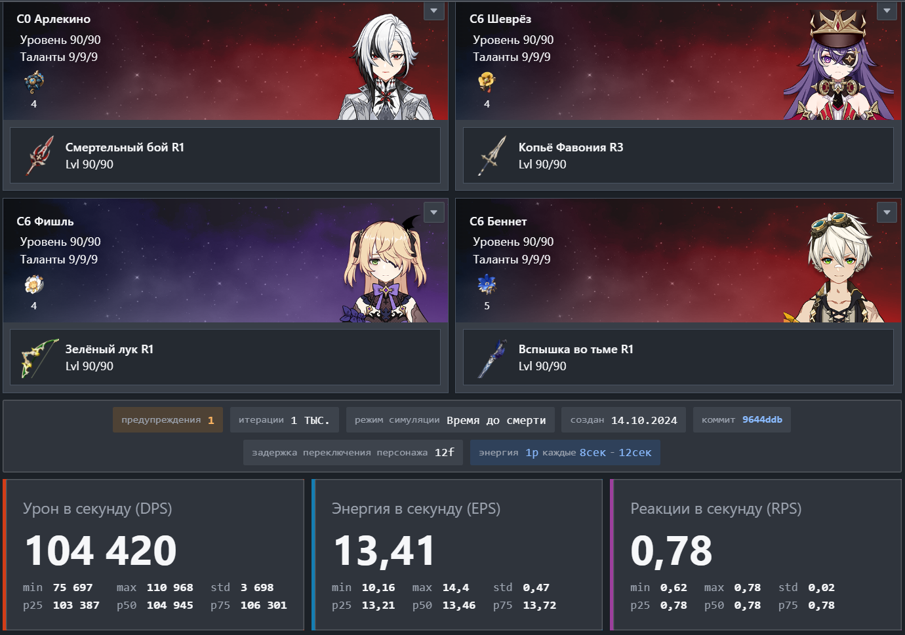Click the EPS value 13,41
905x635 pixels.
[x=384, y=550]
